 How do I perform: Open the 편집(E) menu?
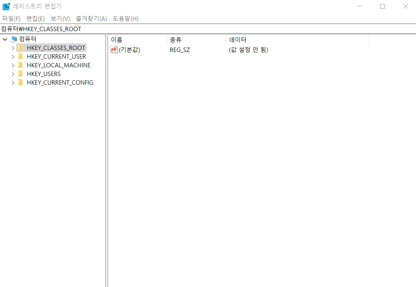coord(35,19)
